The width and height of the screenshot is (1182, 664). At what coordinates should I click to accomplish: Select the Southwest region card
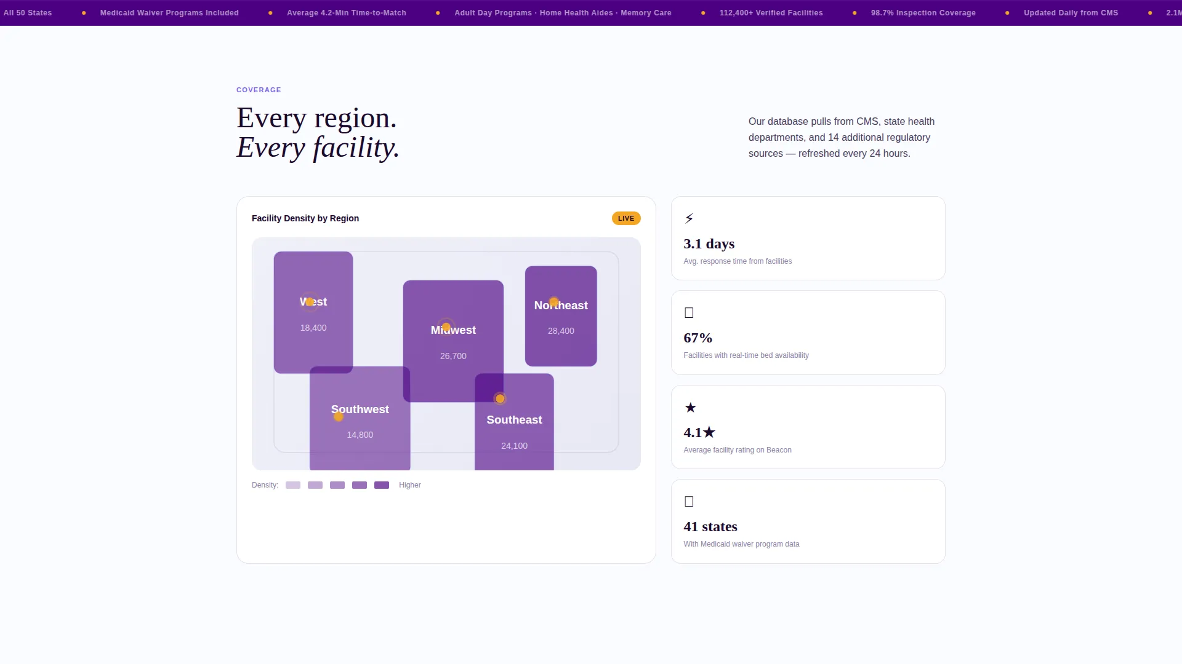360,418
